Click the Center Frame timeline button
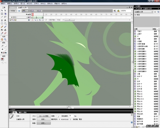The width and height of the screenshot is (160, 128). point(32,20)
